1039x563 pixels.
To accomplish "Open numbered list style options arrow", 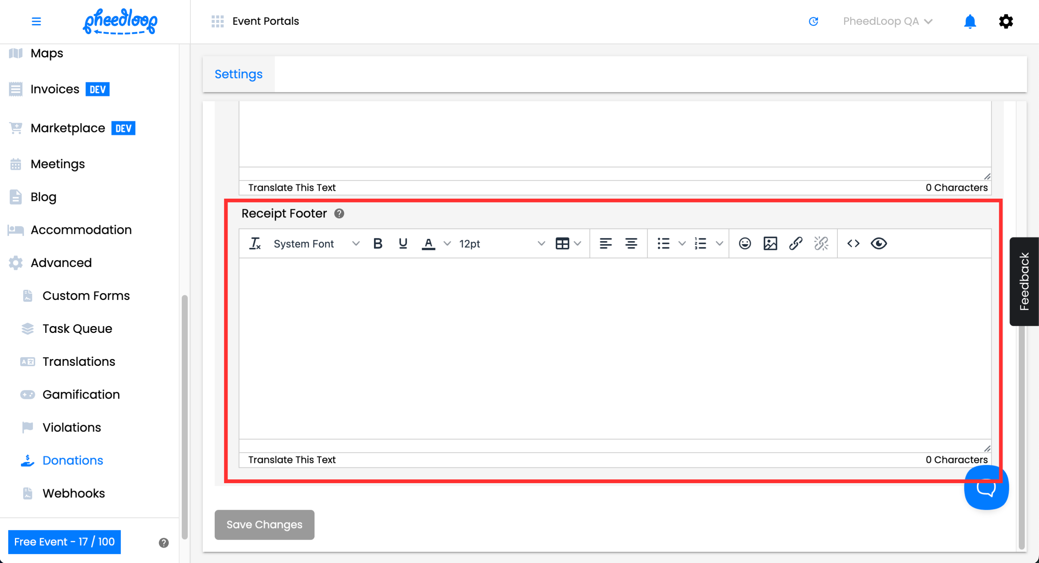I will click(x=719, y=244).
